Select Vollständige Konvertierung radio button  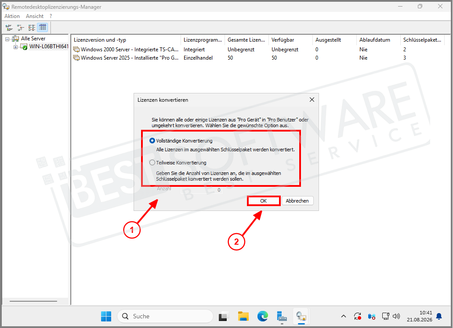click(152, 141)
